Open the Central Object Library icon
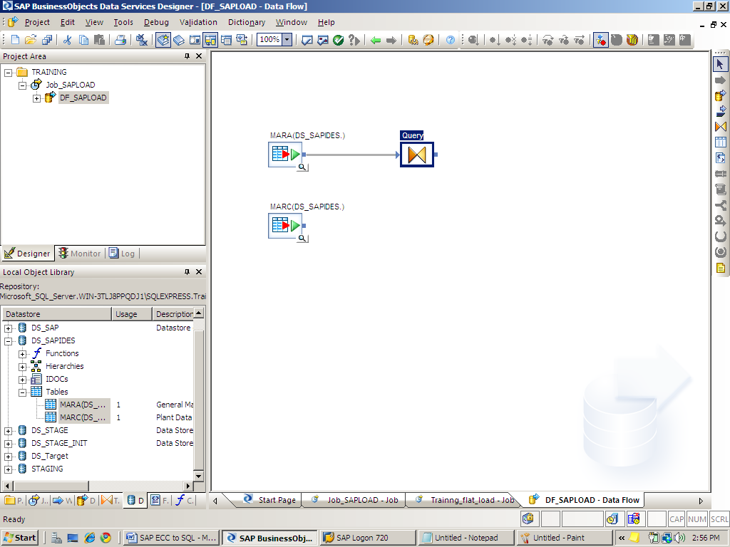This screenshot has width=730, height=547. tap(179, 40)
